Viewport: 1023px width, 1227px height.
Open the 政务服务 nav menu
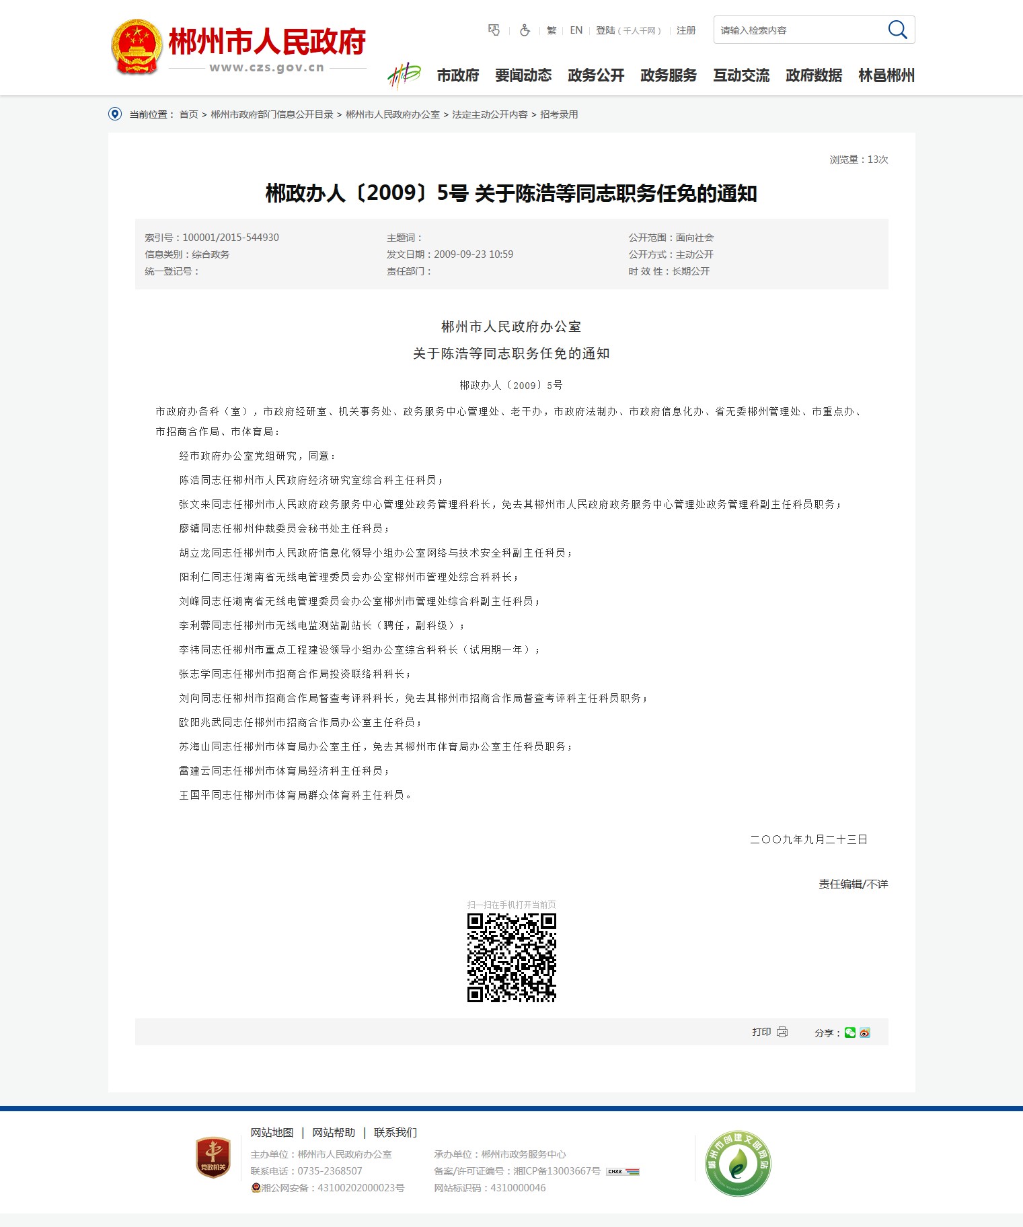pyautogui.click(x=669, y=75)
